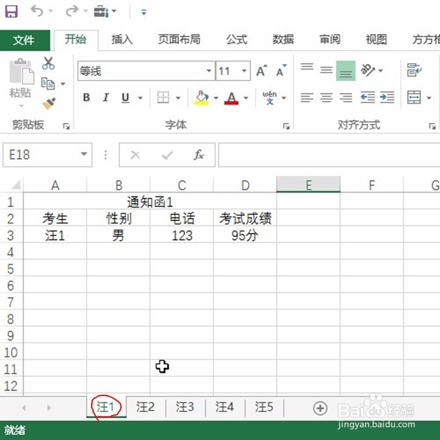Click the Paste clipboard icon
The width and height of the screenshot is (440, 440).
tap(21, 71)
